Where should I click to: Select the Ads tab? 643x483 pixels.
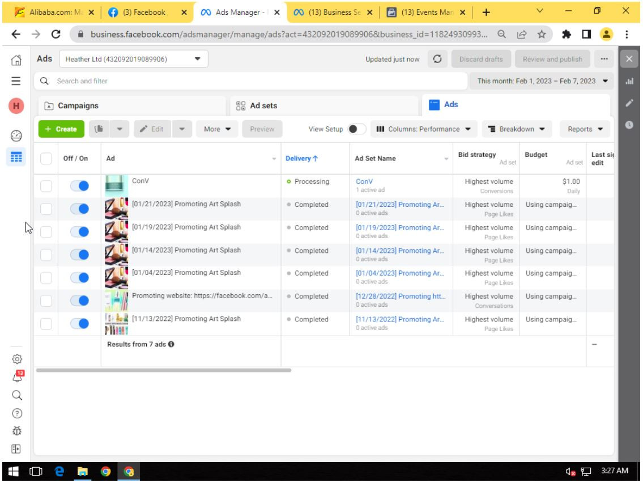tap(516, 105)
